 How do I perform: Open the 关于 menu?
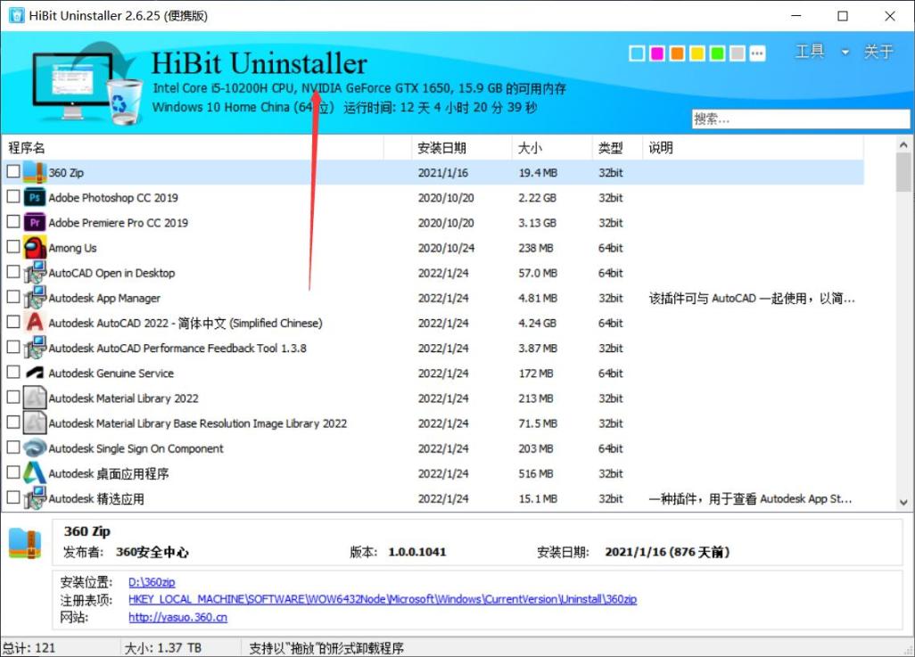tap(878, 52)
